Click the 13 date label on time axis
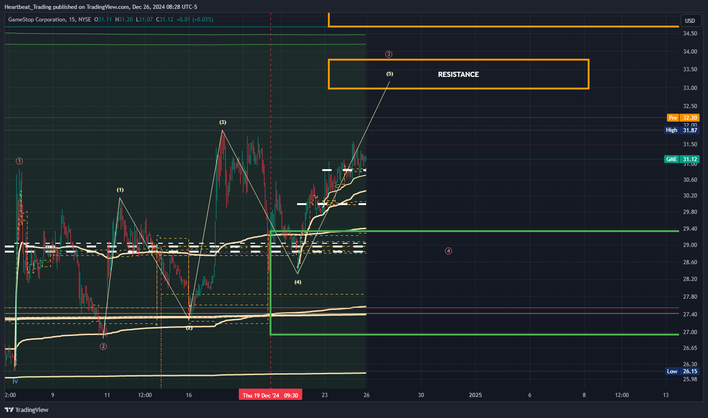The image size is (708, 418). [666, 395]
